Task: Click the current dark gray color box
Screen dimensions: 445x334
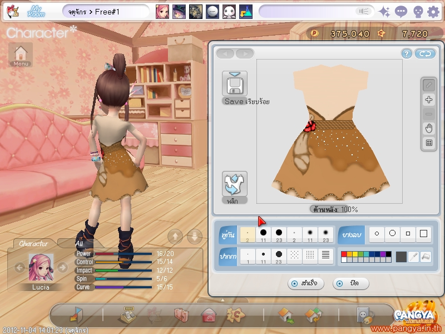Action: [x=401, y=257]
